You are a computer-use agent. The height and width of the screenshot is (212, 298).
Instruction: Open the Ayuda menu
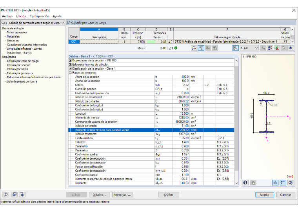(x=57, y=16)
